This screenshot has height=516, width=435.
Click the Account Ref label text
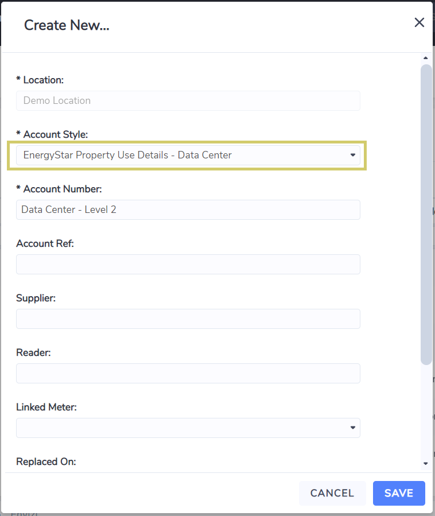pos(45,243)
